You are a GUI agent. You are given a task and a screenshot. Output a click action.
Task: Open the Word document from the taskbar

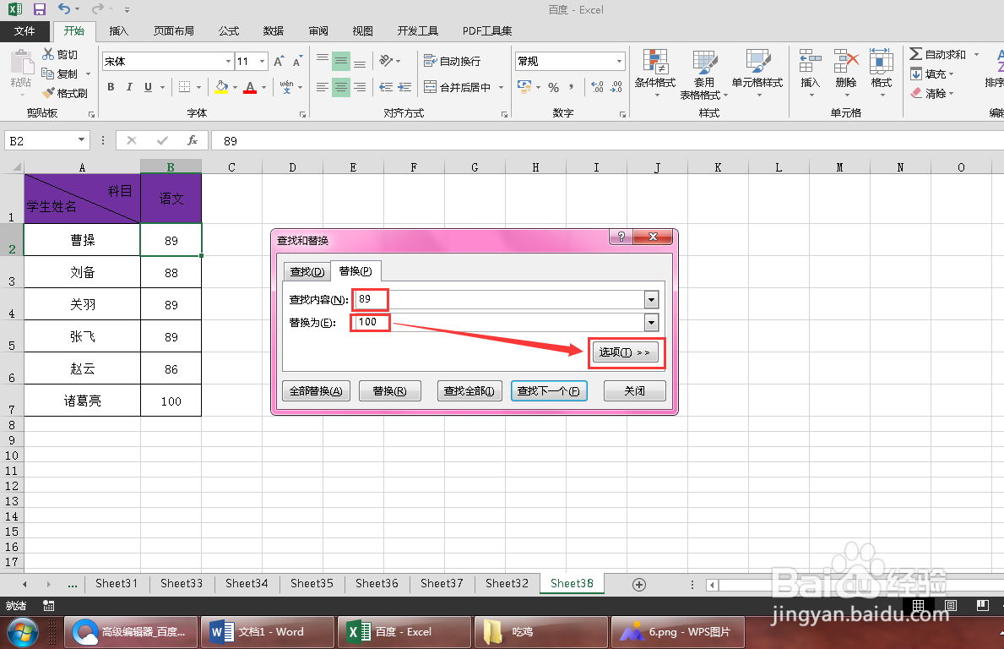click(267, 631)
